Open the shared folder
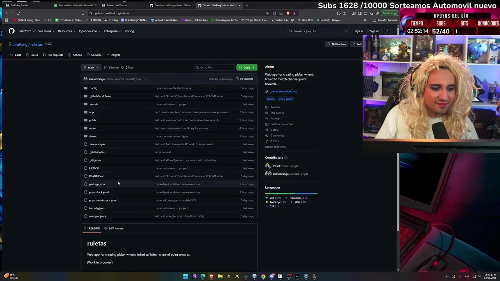500x281 pixels. tap(93, 136)
